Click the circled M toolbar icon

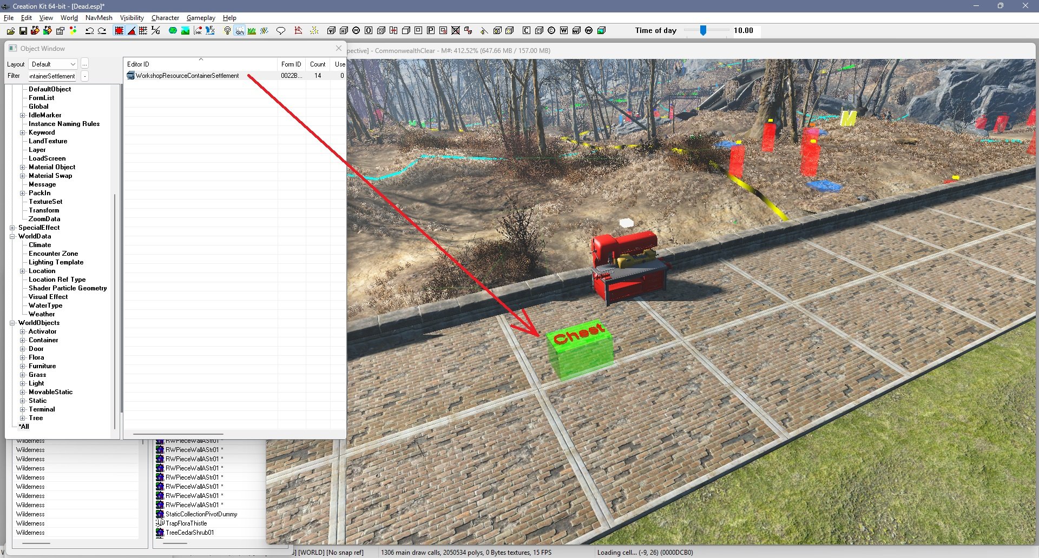click(356, 31)
